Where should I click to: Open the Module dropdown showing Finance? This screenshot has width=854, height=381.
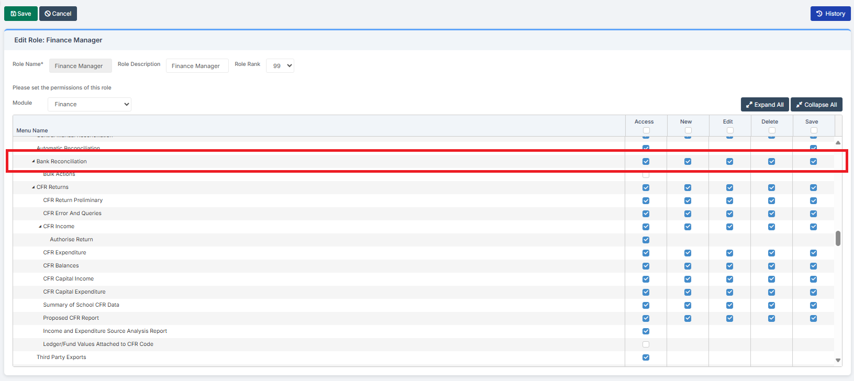pos(90,104)
